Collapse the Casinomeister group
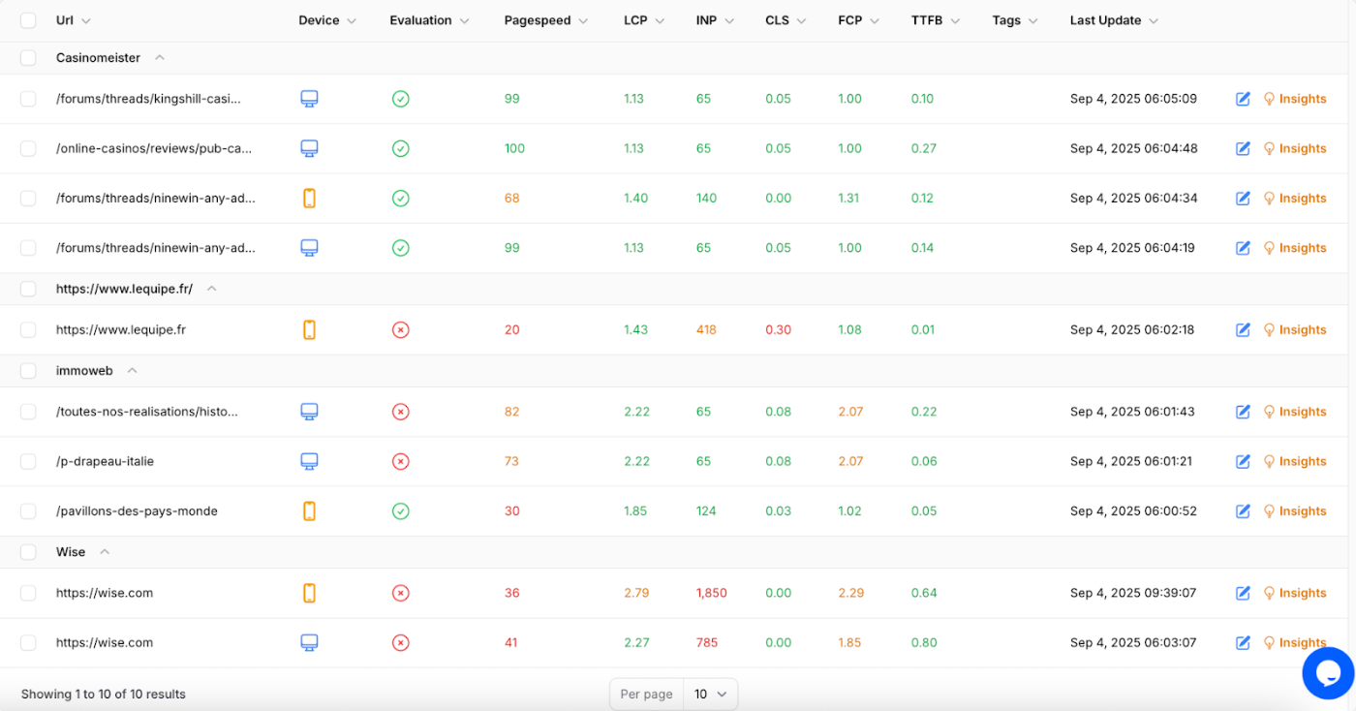 (x=160, y=58)
